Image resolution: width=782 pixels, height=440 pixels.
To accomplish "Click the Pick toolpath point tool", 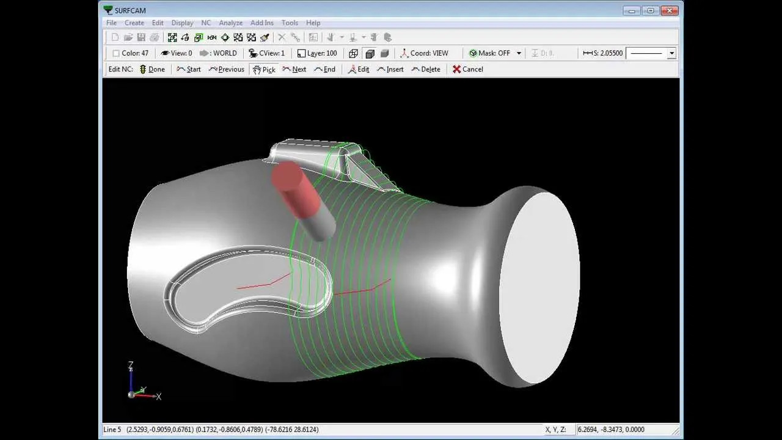I will pyautogui.click(x=263, y=70).
